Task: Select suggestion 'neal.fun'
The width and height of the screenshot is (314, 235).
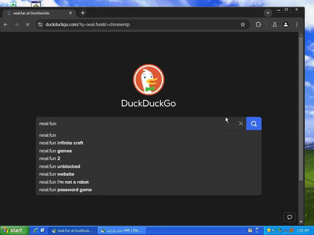Action: click(149, 135)
